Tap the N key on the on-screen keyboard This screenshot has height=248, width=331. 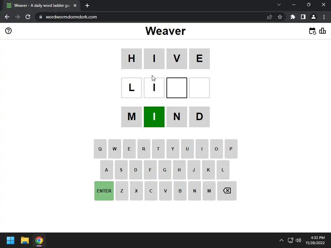pyautogui.click(x=195, y=191)
